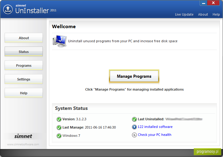The height and width of the screenshot is (157, 223).
Task: Open the Settings sidebar section
Action: pyautogui.click(x=24, y=79)
